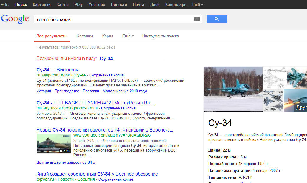Open the Поставки sitelink
Viewport: 307px width, 183px height.
(x=91, y=91)
